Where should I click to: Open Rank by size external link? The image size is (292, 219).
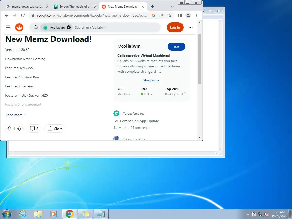point(175,94)
